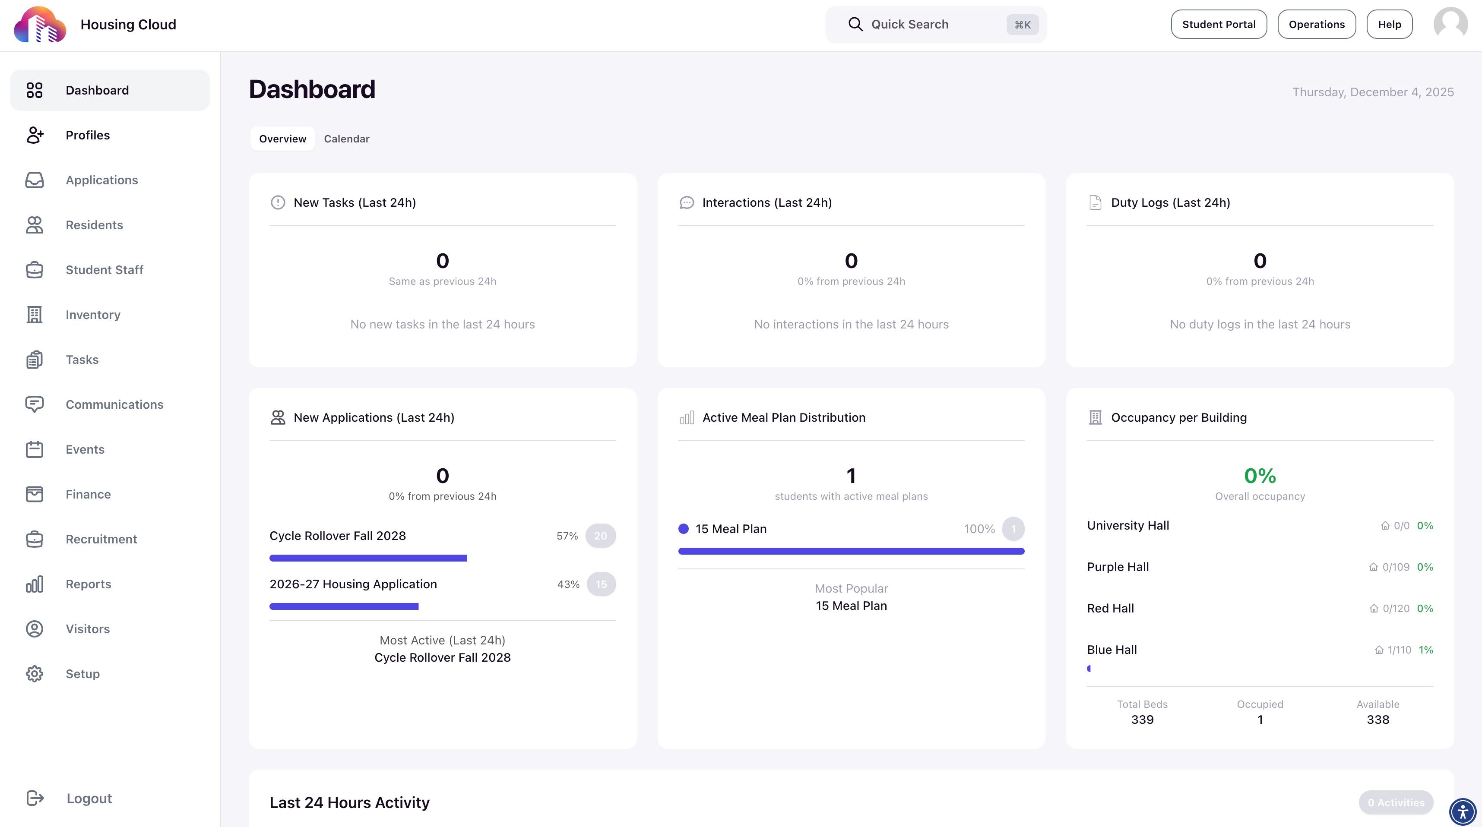The width and height of the screenshot is (1482, 827).
Task: Click the 0 Activities badge
Action: click(x=1395, y=802)
